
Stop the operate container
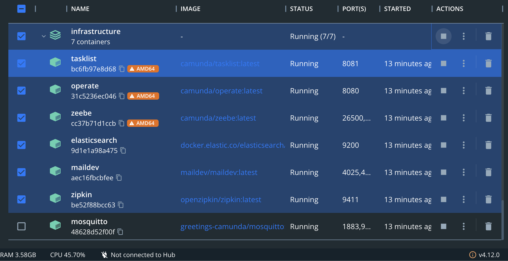pos(443,90)
